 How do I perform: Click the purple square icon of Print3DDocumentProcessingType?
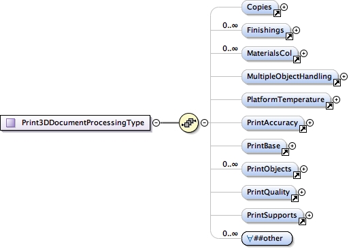click(x=11, y=122)
